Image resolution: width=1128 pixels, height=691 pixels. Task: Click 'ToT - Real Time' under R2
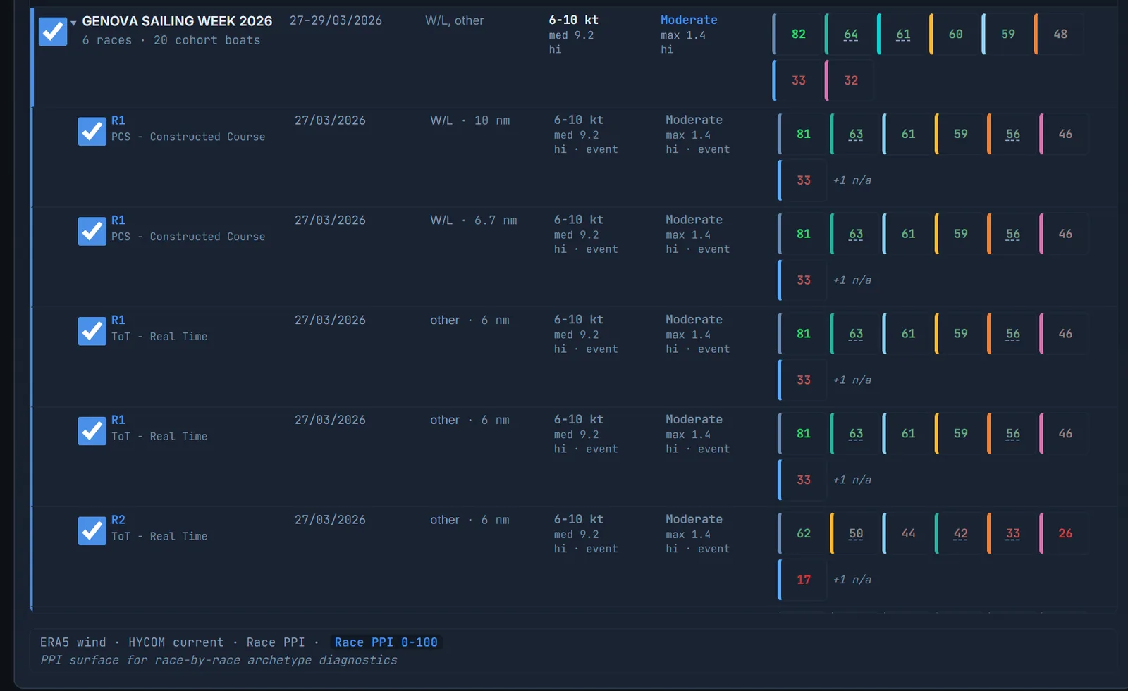159,536
